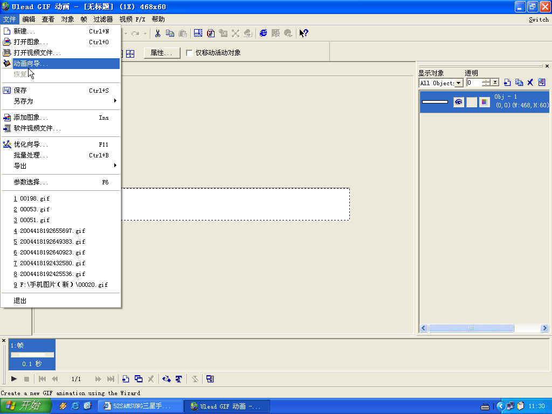
Task: Click the context help arrow icon
Action: (303, 33)
